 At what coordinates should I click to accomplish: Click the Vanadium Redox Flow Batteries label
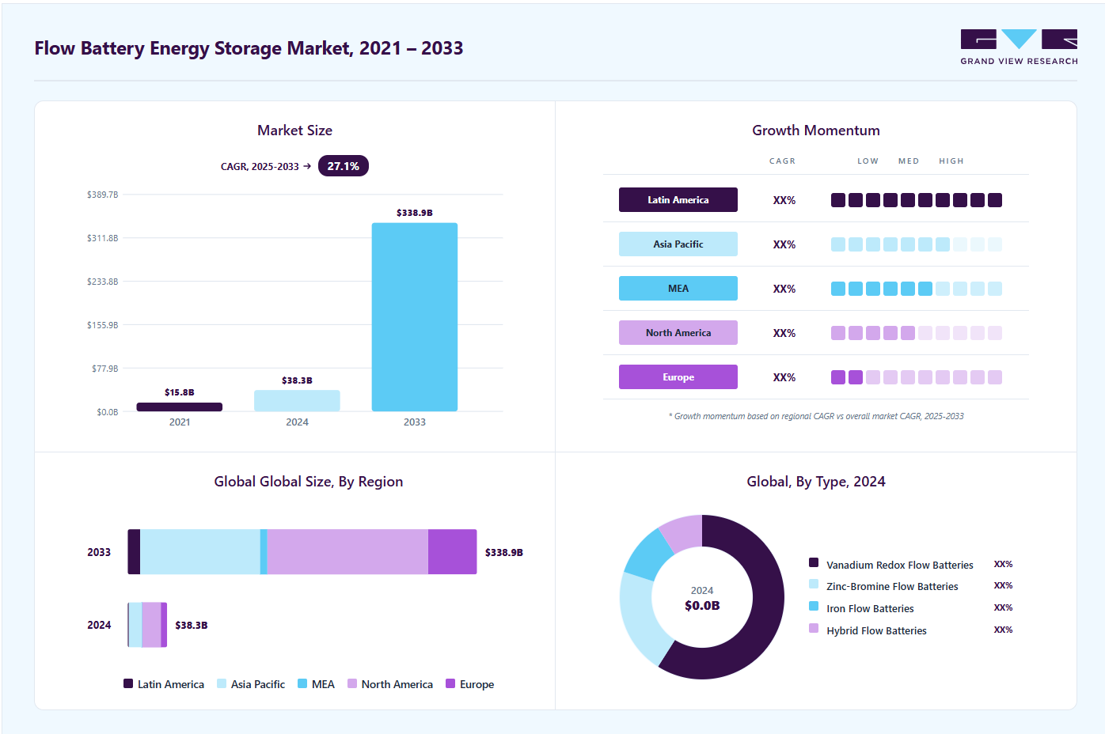pyautogui.click(x=900, y=565)
